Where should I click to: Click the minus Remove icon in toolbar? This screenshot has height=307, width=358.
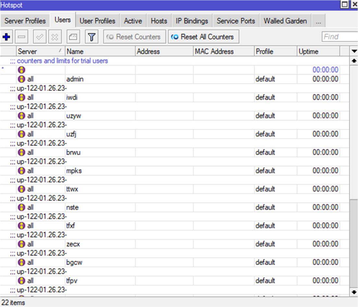click(x=21, y=37)
